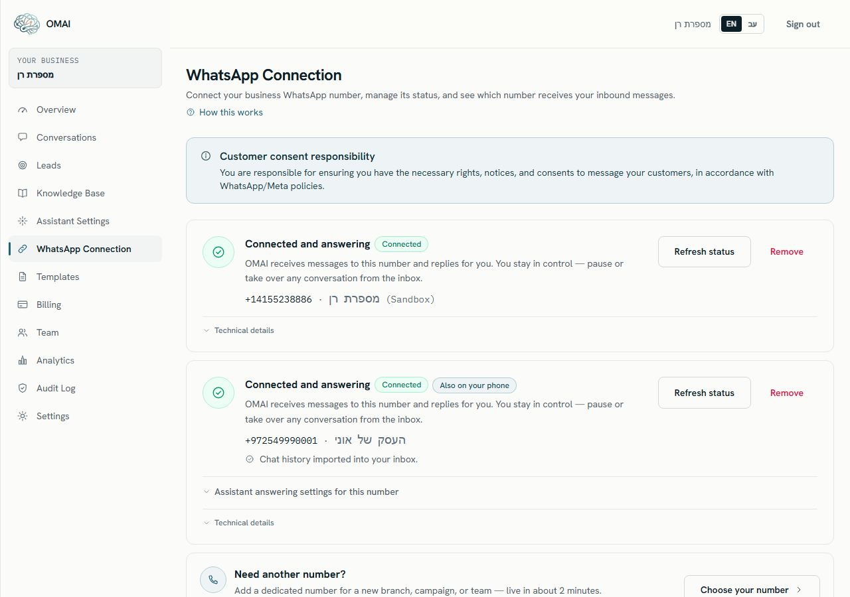Click the WhatsApp Connection page heading
Image resolution: width=850 pixels, height=597 pixels.
point(264,75)
